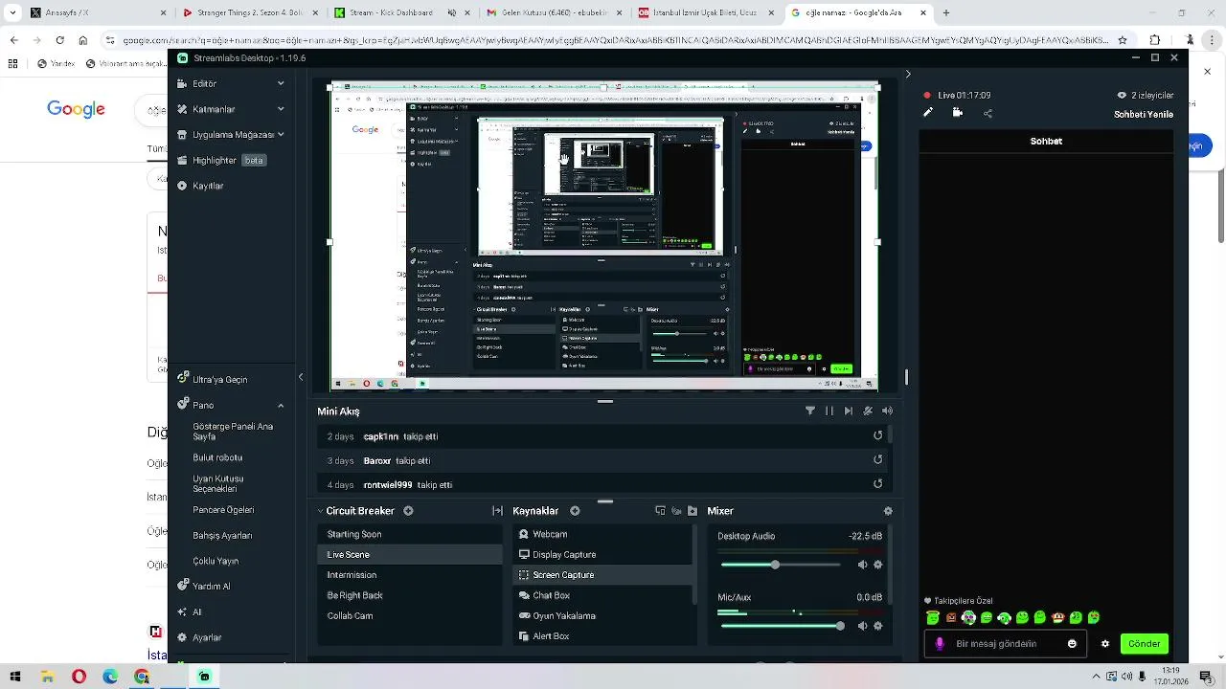Click the Gönder send button

(x=1145, y=644)
